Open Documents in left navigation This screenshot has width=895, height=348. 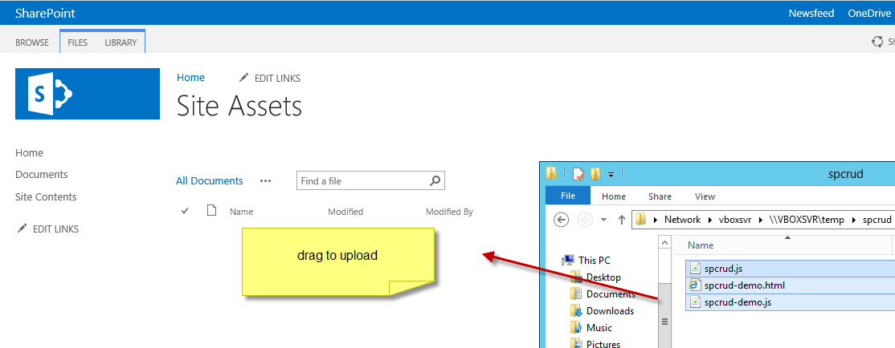click(42, 174)
